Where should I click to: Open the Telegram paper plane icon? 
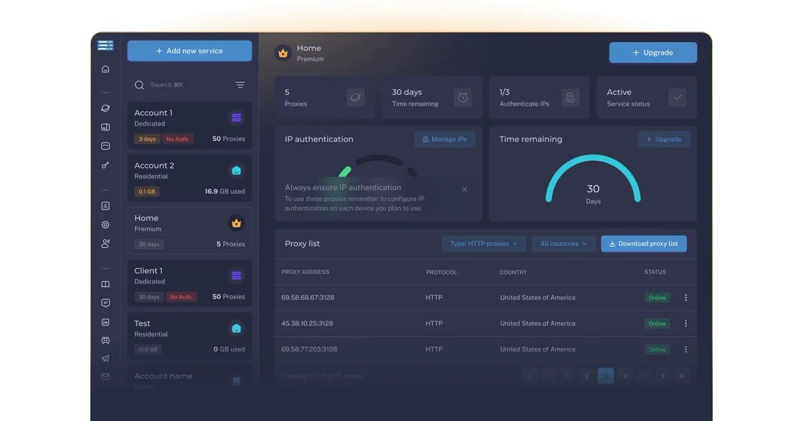[x=105, y=358]
